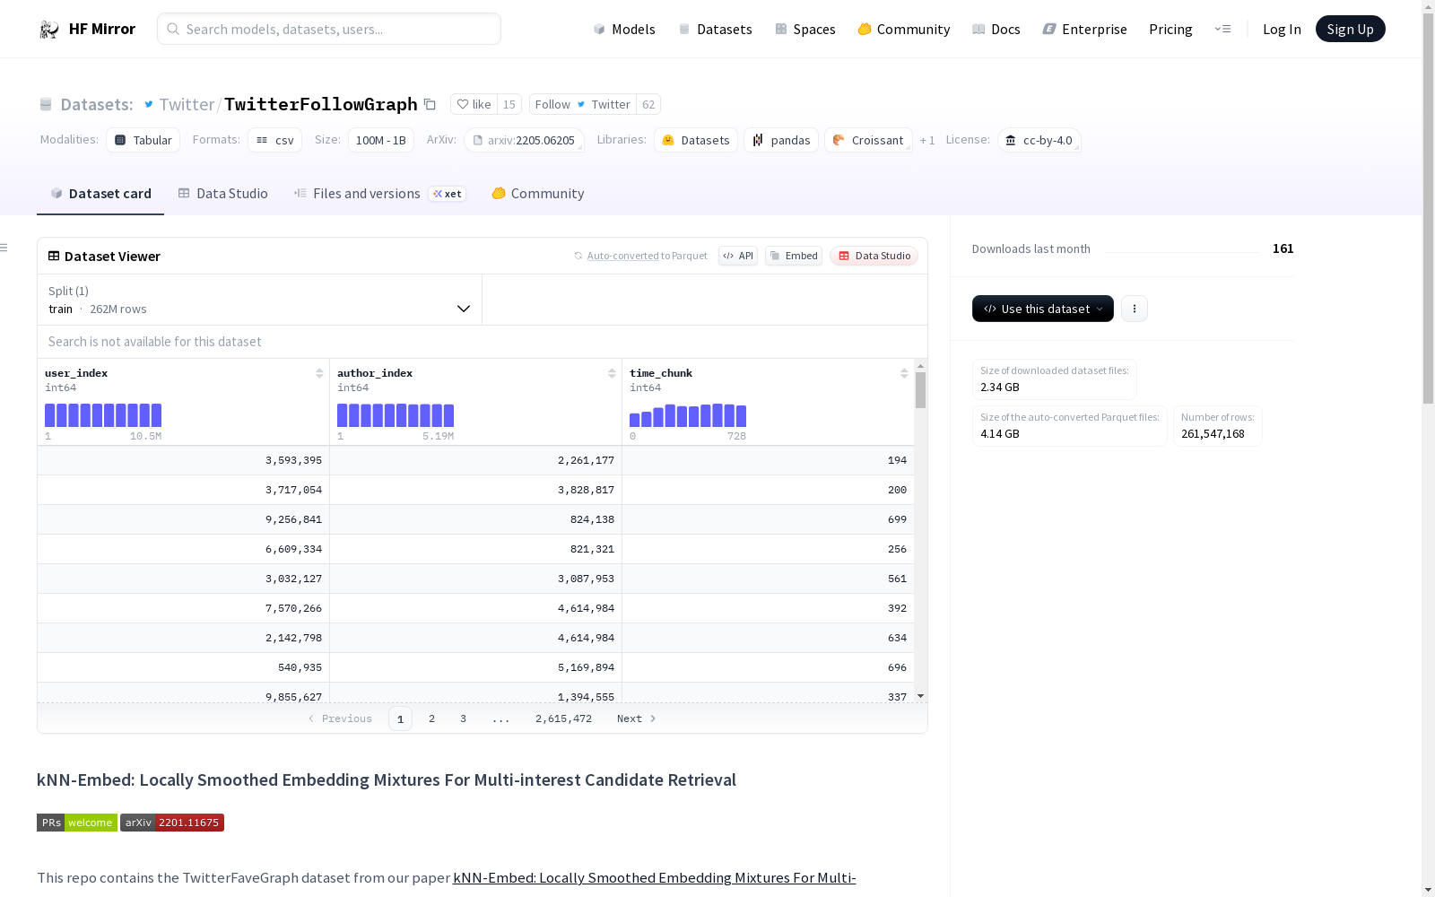Select the cell with value 3,593,395
This screenshot has width=1435, height=897.
click(x=183, y=460)
